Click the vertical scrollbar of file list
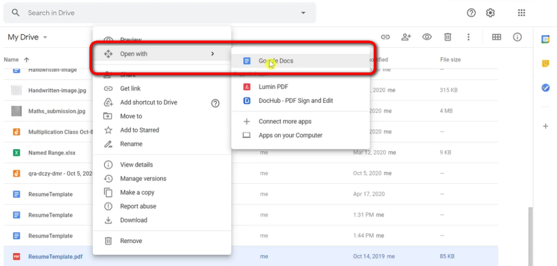This screenshot has height=266, width=557. coord(531,236)
